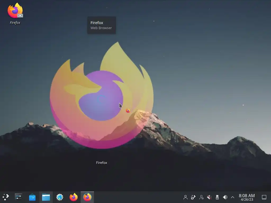Open the user account tray icon
The image size is (271, 203).
pyautogui.click(x=186, y=197)
